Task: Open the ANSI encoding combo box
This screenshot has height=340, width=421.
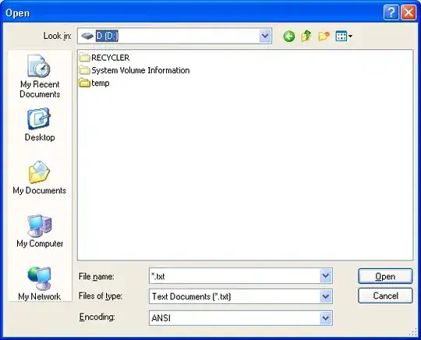Action: point(241,318)
